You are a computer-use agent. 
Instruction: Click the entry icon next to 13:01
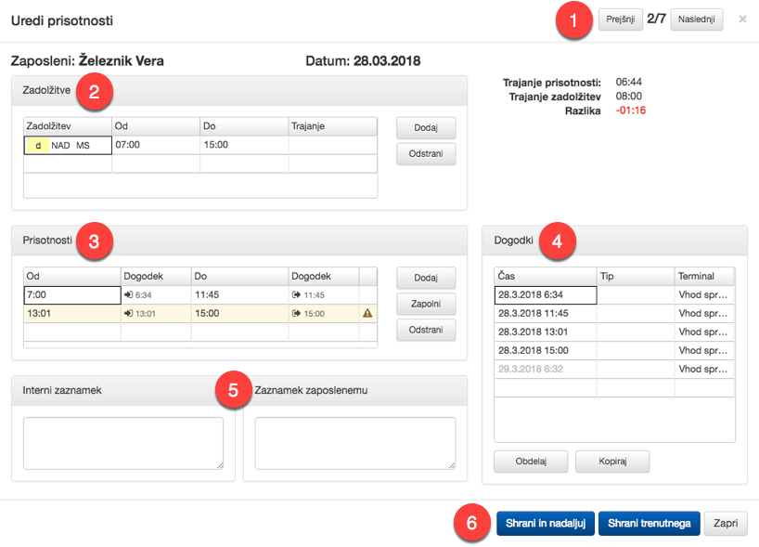(128, 314)
